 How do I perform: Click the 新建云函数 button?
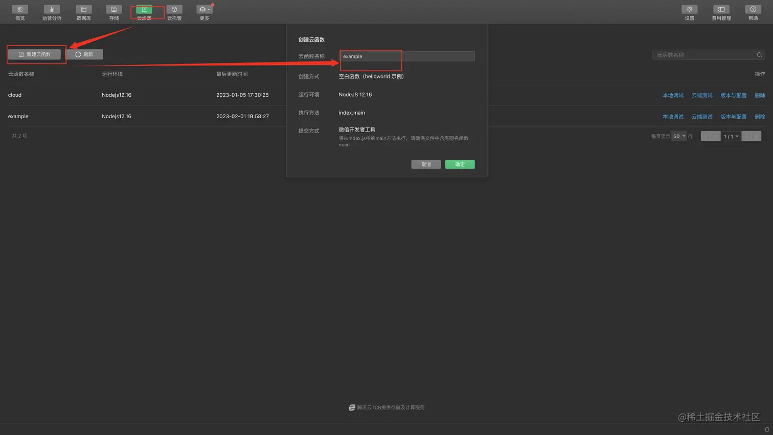coord(34,54)
